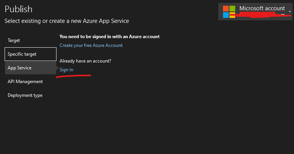
Task: Click 'You need to be signed in' message
Action: [x=110, y=37]
